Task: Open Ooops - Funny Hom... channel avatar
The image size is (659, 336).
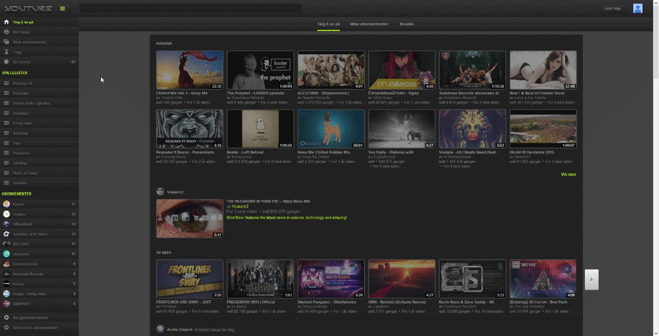Action: [6, 294]
